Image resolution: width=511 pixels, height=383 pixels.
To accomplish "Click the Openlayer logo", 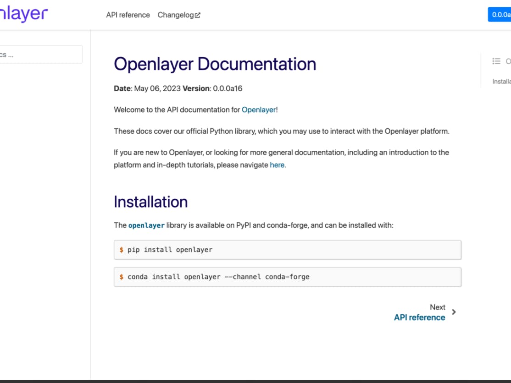I will [22, 14].
